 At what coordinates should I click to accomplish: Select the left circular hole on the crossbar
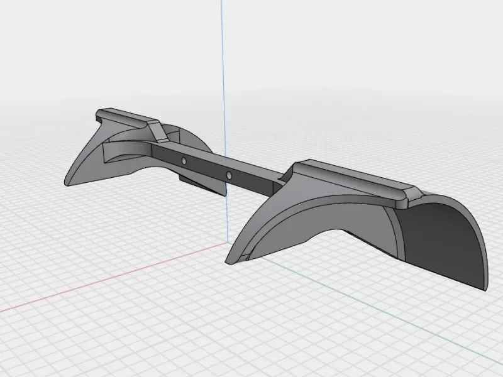(184, 161)
